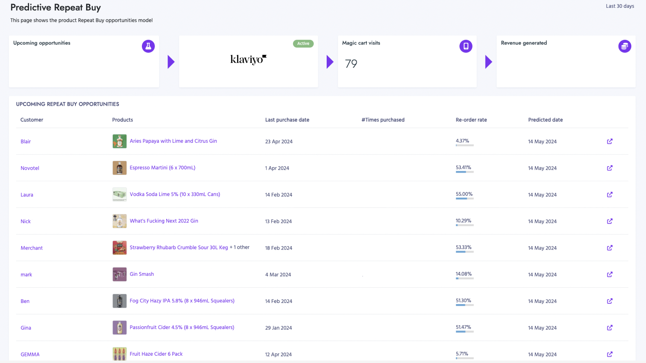Click the mobile icon in Magic cart visits card
This screenshot has height=363, width=646.
466,46
